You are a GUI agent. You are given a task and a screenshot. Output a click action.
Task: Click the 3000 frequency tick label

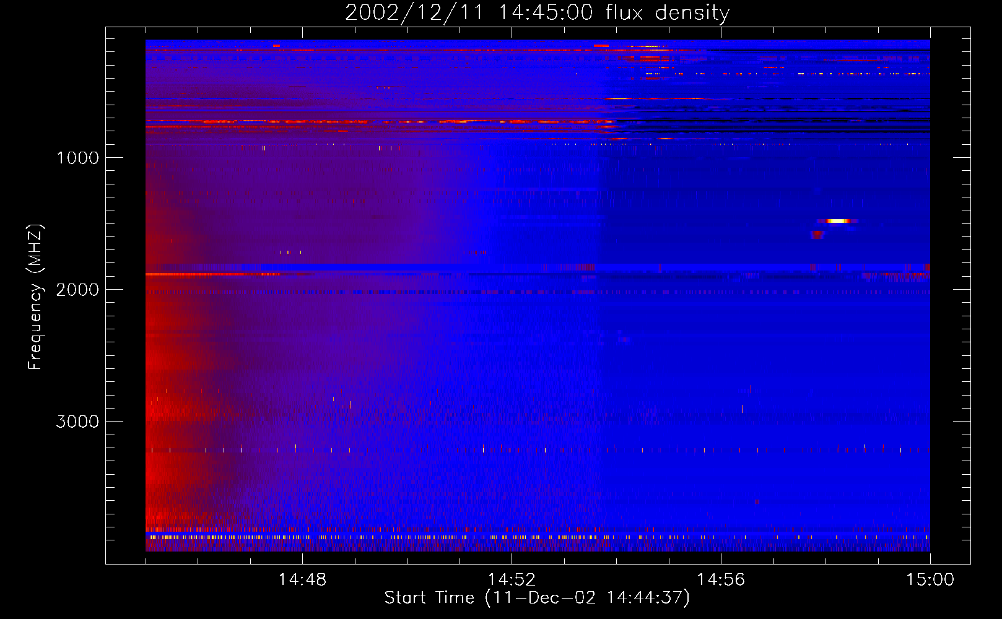pyautogui.click(x=77, y=422)
